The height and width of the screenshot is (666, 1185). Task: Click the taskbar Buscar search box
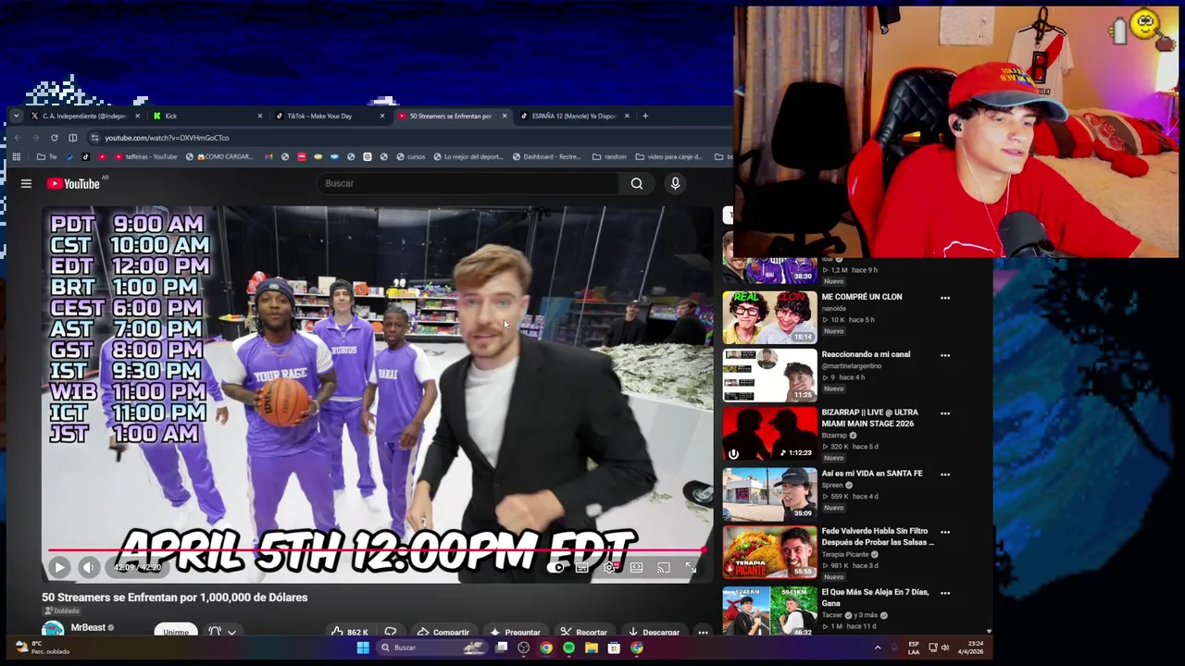432,647
